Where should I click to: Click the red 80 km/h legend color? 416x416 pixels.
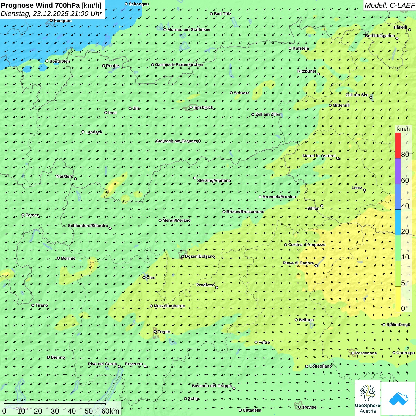tap(398, 145)
